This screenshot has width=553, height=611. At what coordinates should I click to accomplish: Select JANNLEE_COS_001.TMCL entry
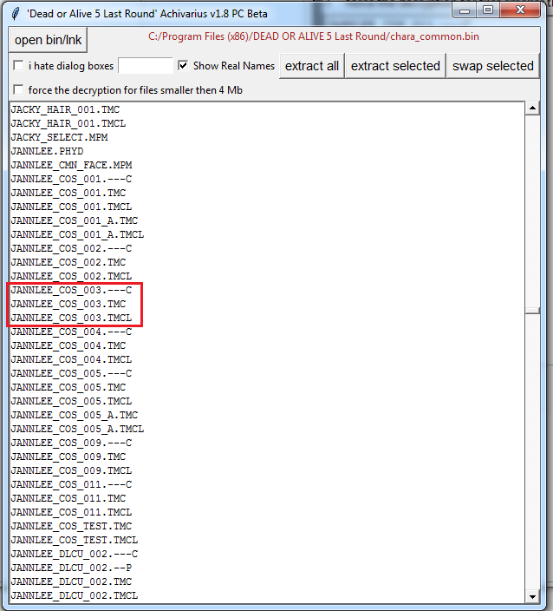point(72,207)
